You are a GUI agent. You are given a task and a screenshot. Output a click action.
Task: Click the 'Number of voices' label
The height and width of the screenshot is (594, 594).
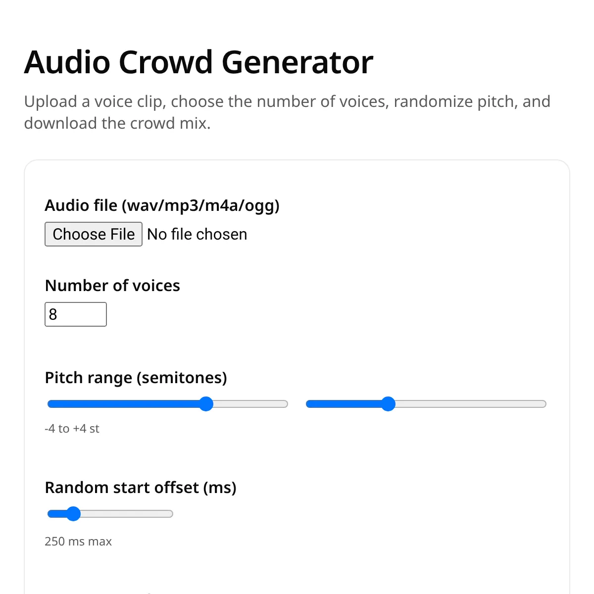point(112,286)
